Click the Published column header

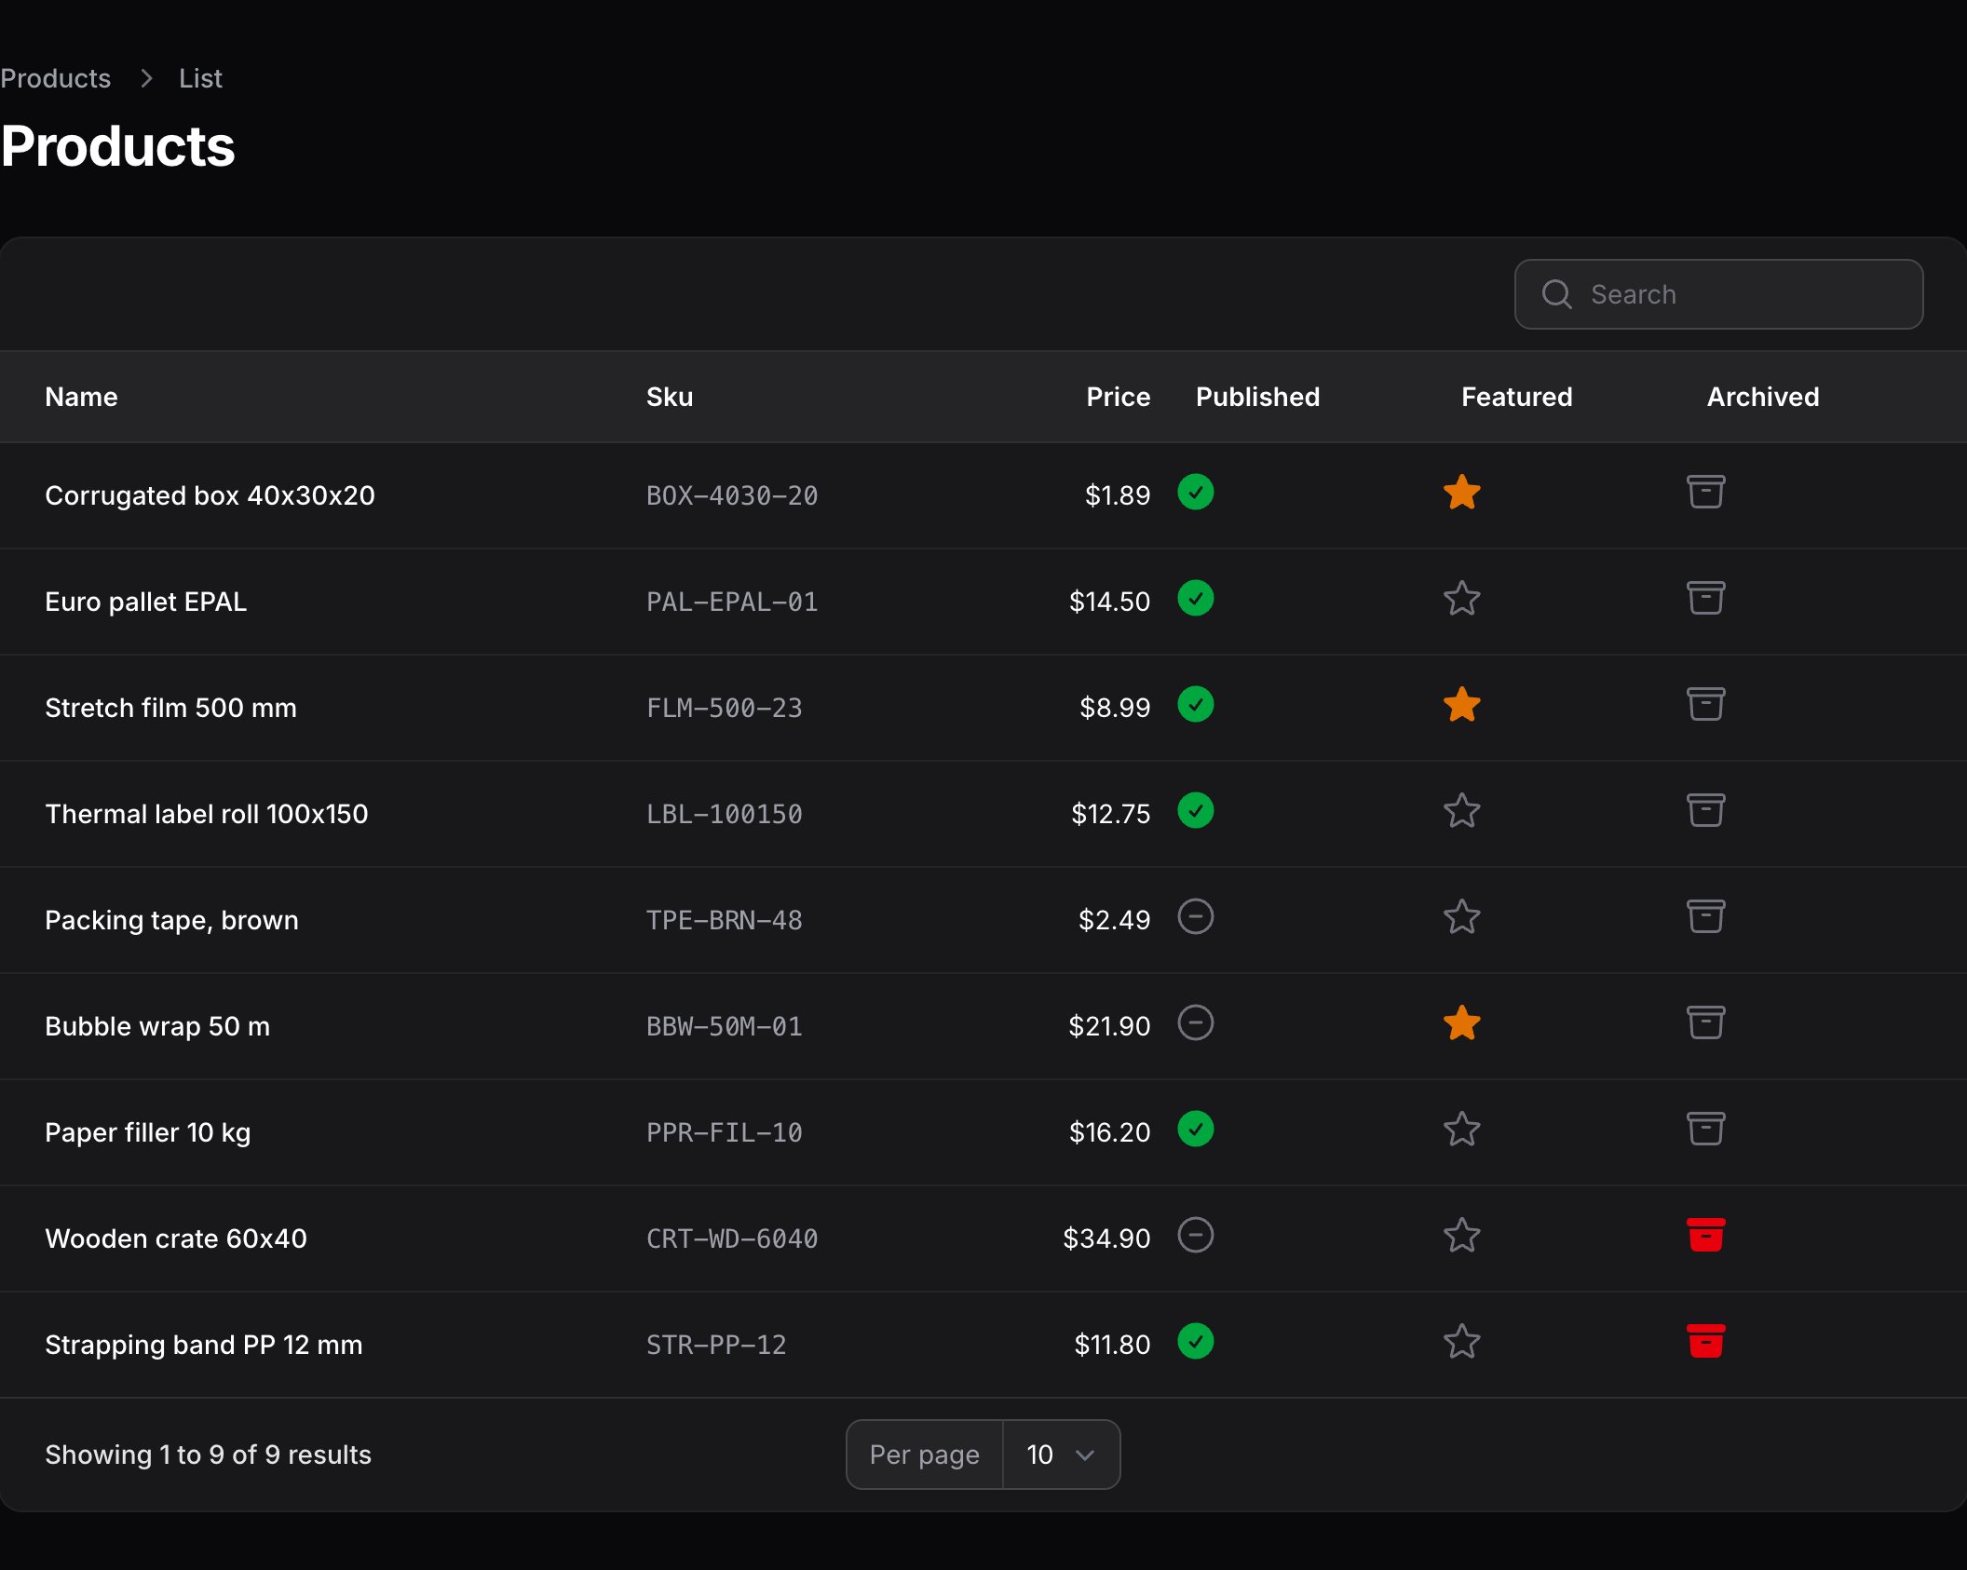1257,397
